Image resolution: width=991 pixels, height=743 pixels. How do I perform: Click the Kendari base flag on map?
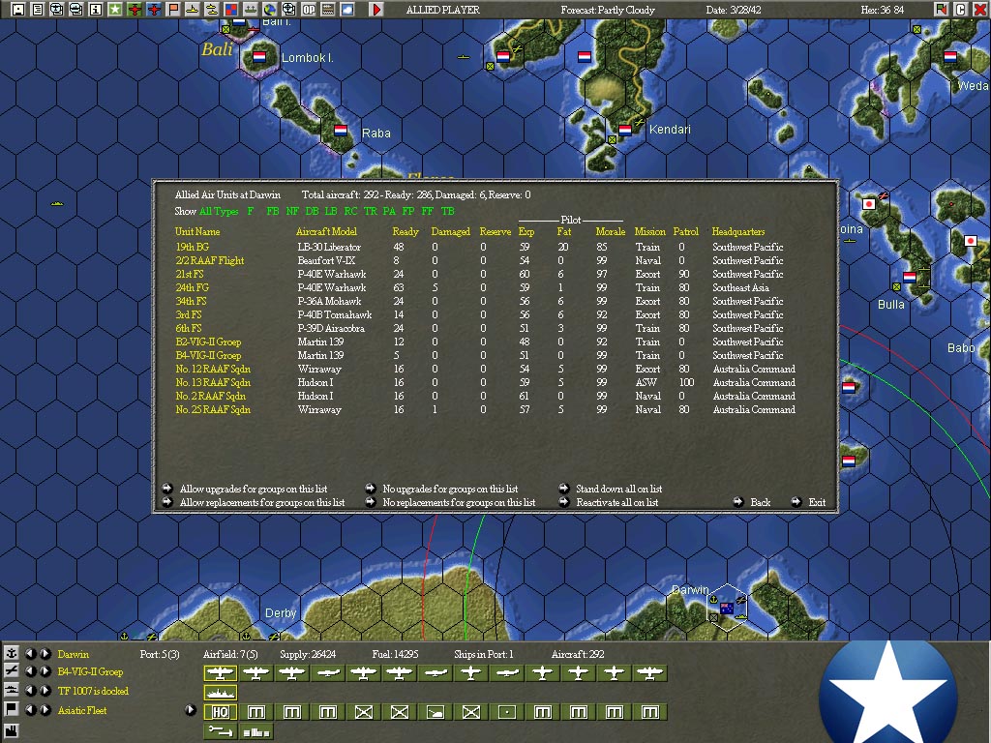625,131
